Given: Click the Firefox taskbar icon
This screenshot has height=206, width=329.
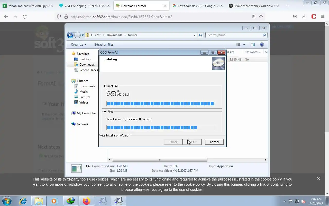Looking at the screenshot, I should click(x=86, y=201).
